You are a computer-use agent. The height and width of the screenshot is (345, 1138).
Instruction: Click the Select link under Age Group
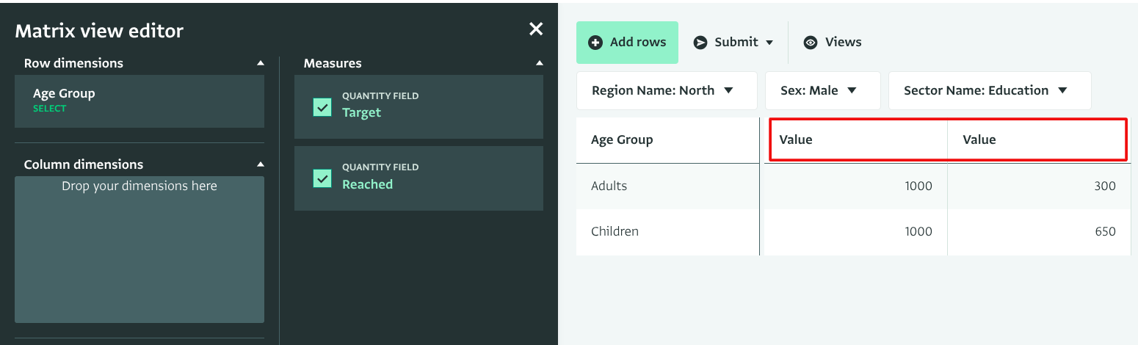point(50,109)
